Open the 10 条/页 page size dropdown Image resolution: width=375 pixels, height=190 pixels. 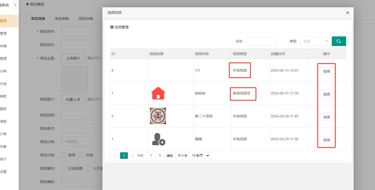point(200,156)
